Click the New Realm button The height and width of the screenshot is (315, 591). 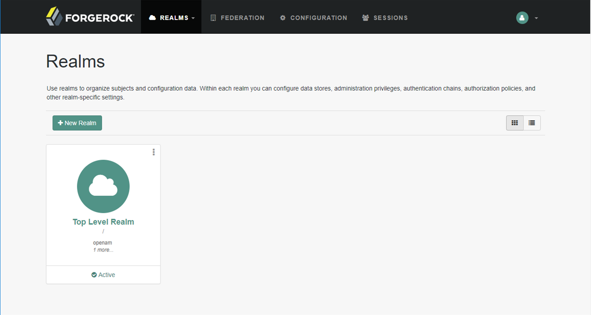[x=77, y=123]
